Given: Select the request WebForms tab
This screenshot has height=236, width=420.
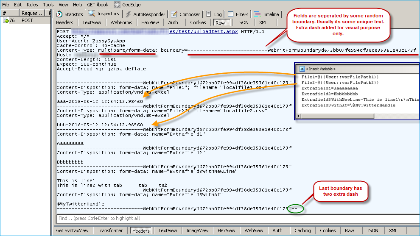Looking at the screenshot, I should pos(121,22).
